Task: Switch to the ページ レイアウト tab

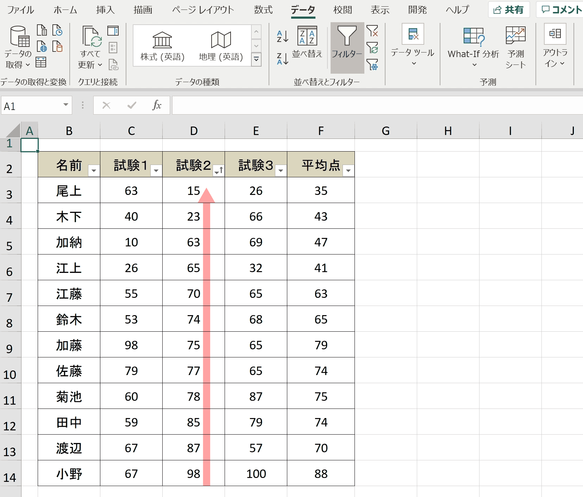Action: [203, 10]
